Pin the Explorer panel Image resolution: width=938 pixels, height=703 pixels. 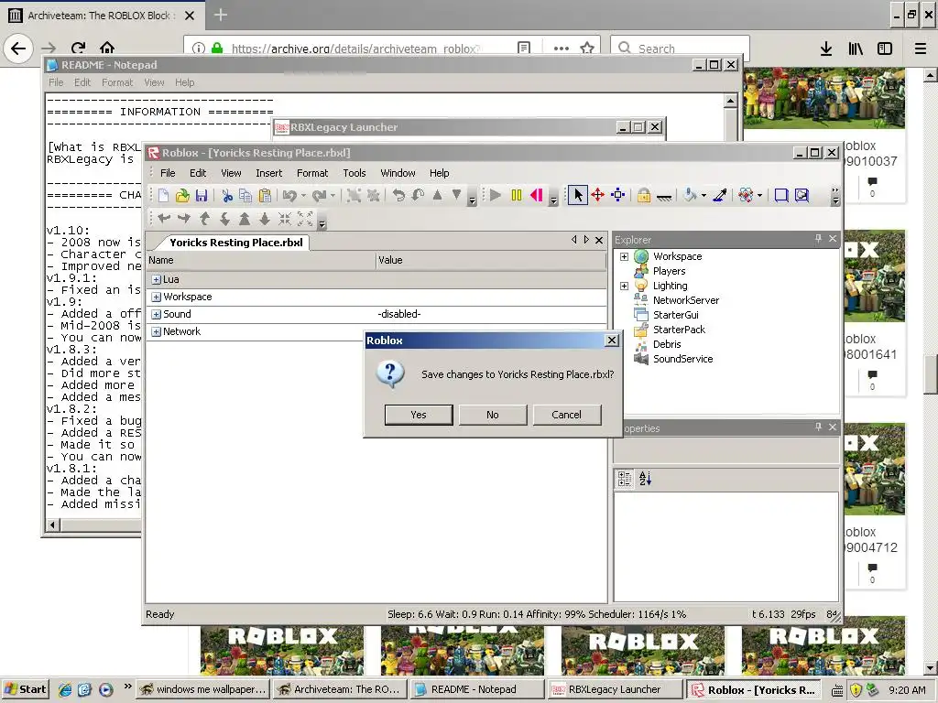click(x=818, y=239)
